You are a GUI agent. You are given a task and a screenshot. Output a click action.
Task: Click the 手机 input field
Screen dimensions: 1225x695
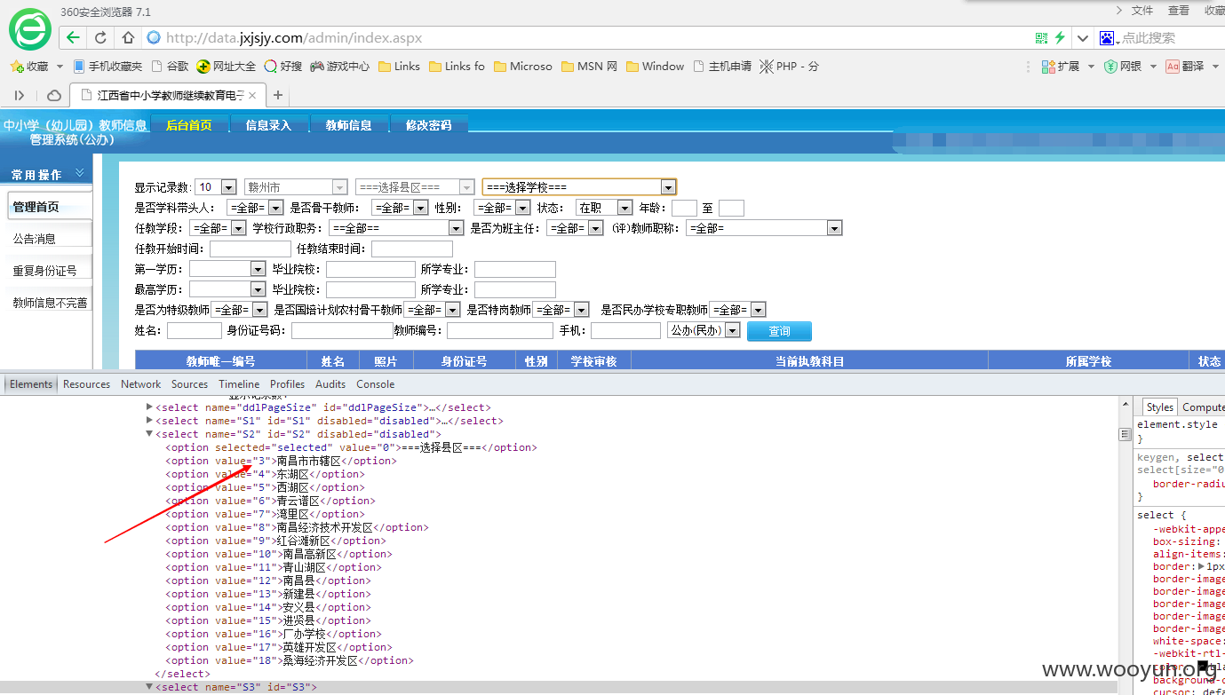point(625,330)
